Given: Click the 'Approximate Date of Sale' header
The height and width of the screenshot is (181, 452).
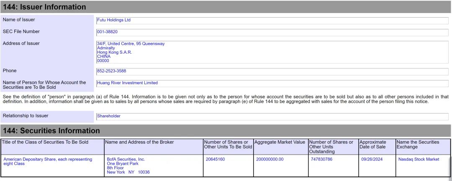Looking at the screenshot, I should pos(377,147).
